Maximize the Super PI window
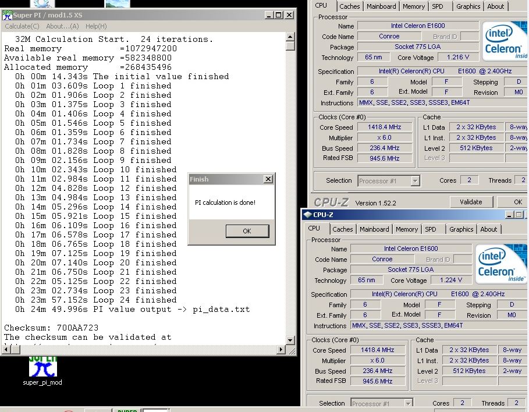Image resolution: width=529 pixels, height=412 pixels. pos(278,15)
